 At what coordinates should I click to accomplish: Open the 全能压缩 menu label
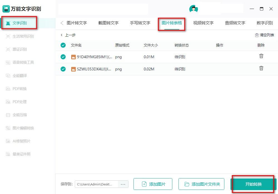(19, 115)
